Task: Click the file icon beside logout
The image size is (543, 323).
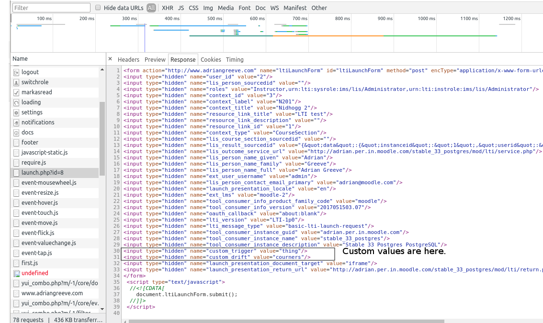Action: click(16, 72)
